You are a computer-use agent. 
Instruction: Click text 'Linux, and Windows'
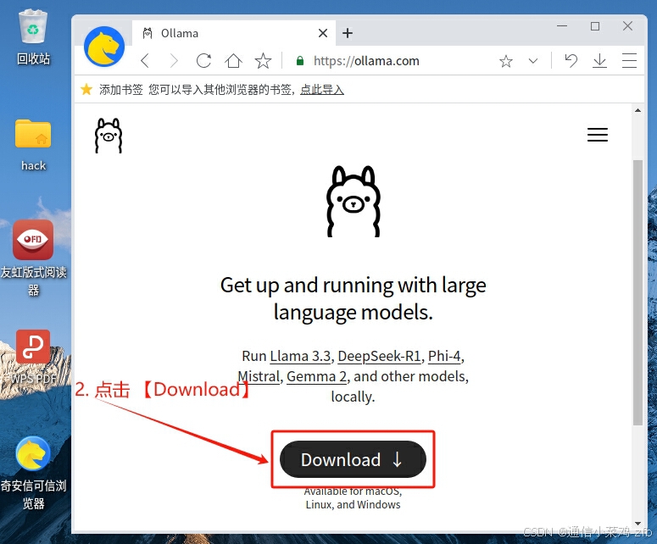click(353, 505)
